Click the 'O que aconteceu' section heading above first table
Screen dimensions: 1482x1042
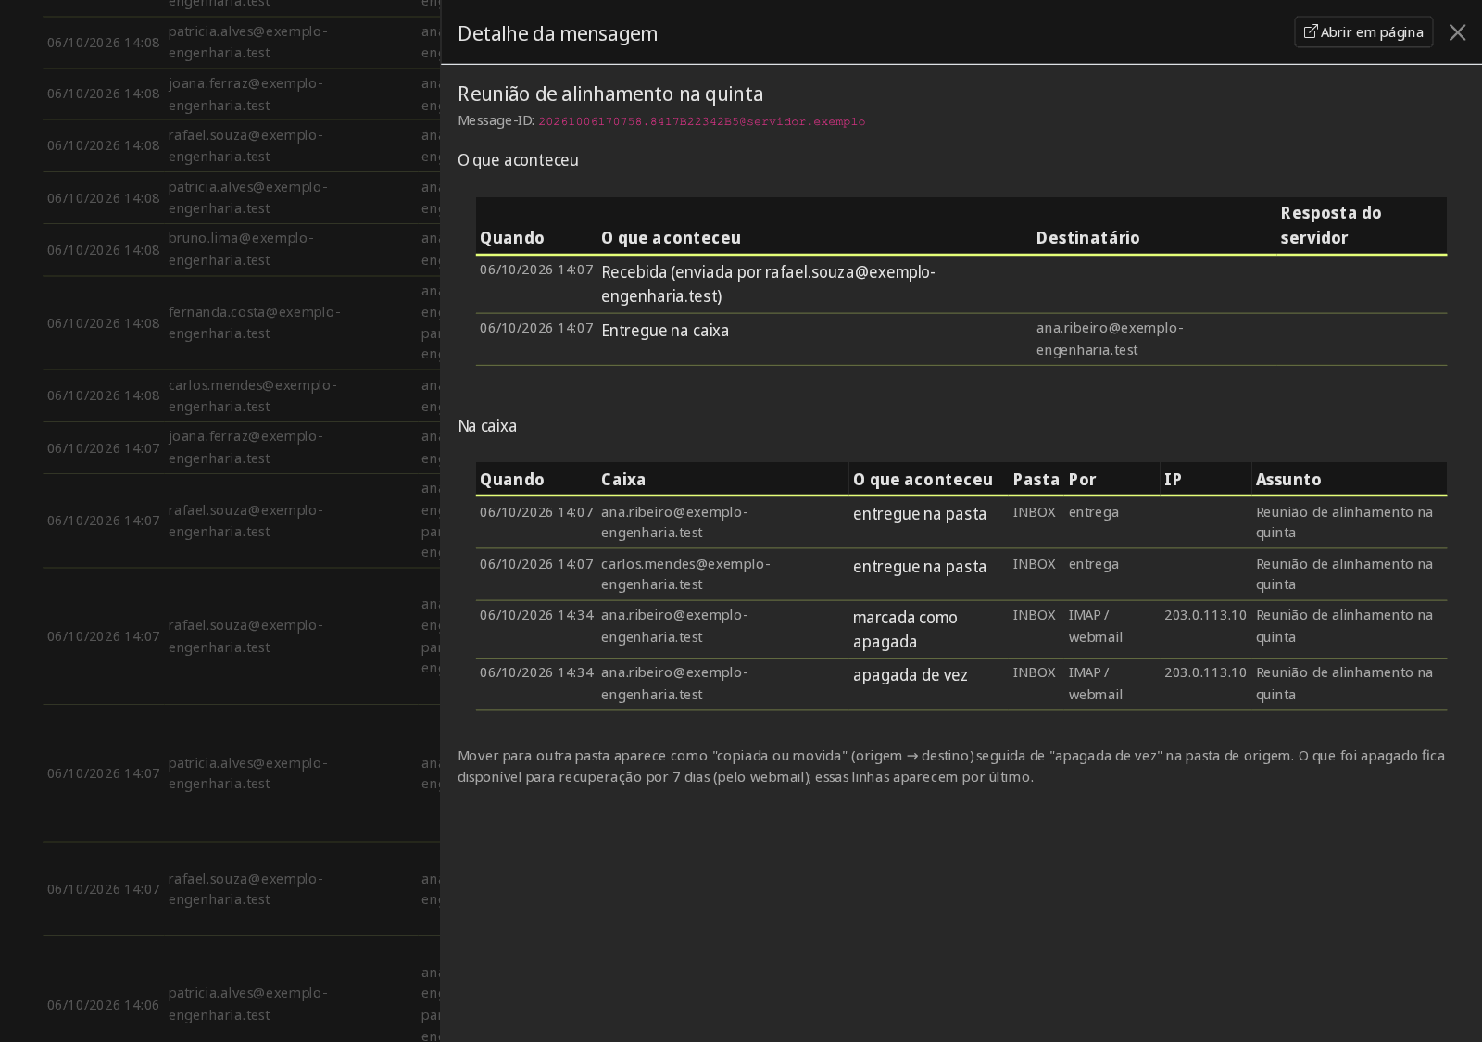[x=518, y=160]
